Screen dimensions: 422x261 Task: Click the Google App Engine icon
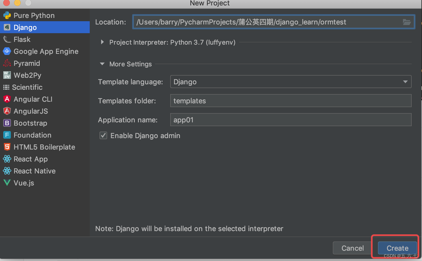pos(7,51)
